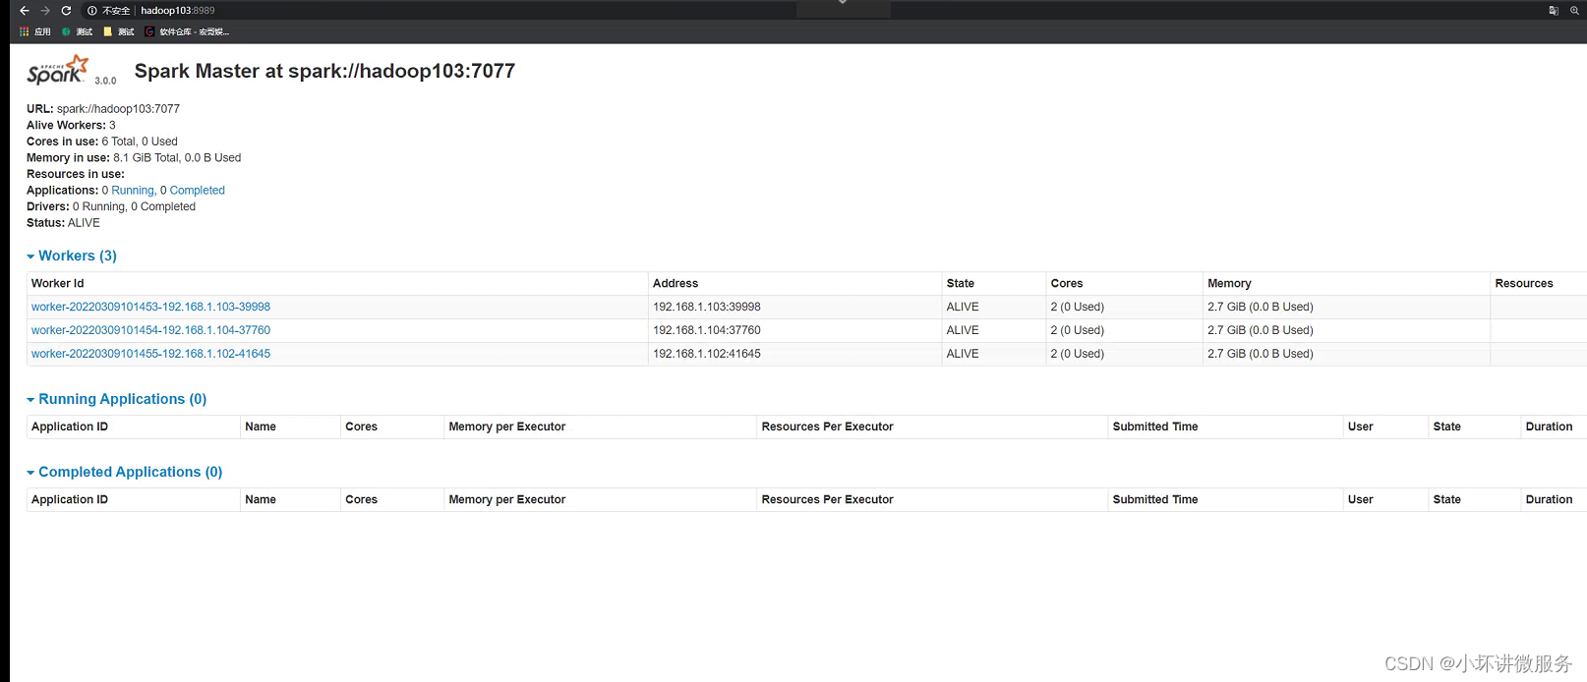This screenshot has height=682, width=1587.
Task: Click the Alive Workers: 3 line
Action: click(71, 125)
